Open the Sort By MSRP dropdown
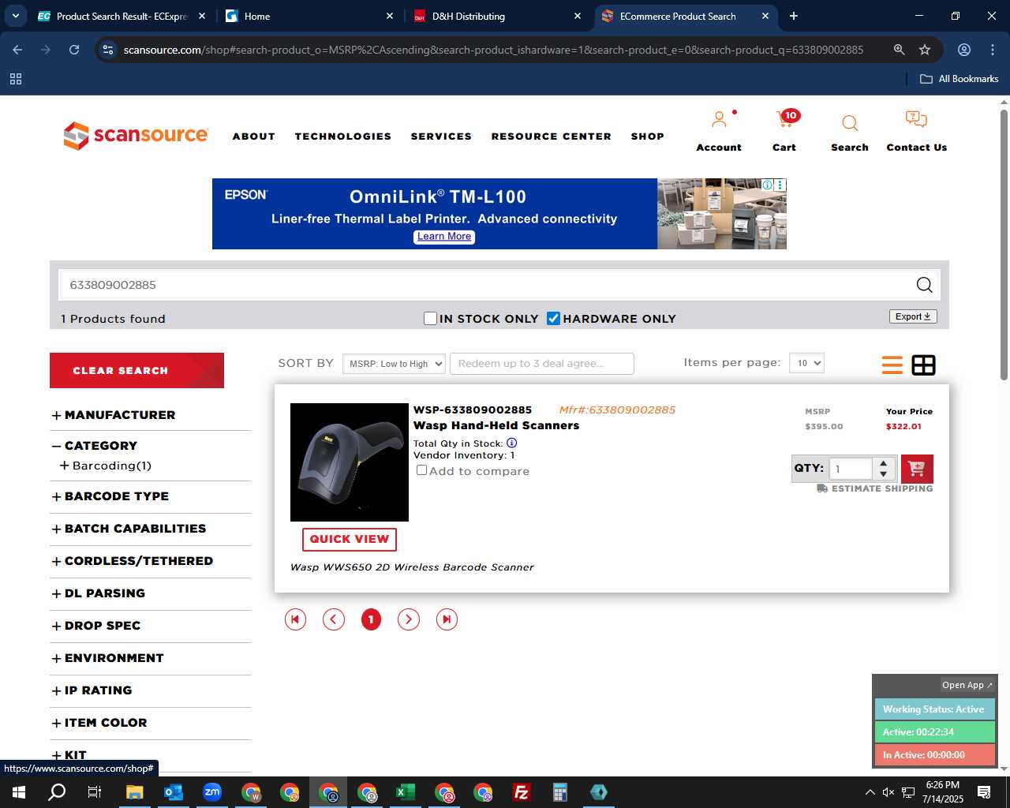Image resolution: width=1010 pixels, height=808 pixels. tap(394, 364)
